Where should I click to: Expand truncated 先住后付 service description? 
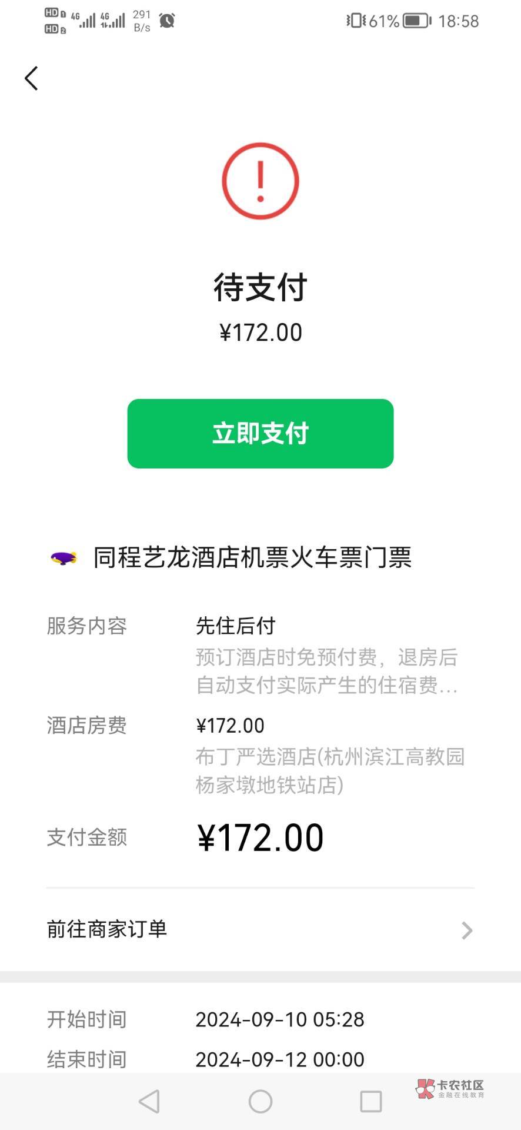(326, 672)
